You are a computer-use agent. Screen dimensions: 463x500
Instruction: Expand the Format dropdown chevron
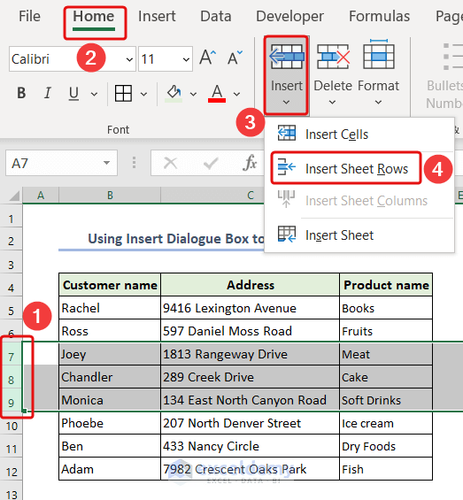(x=378, y=103)
